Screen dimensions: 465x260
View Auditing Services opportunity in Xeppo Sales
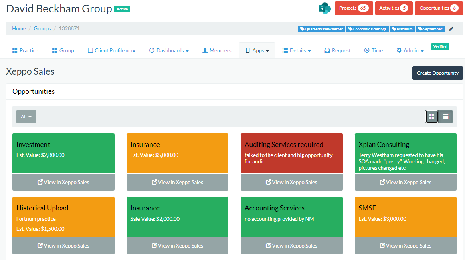coord(291,182)
